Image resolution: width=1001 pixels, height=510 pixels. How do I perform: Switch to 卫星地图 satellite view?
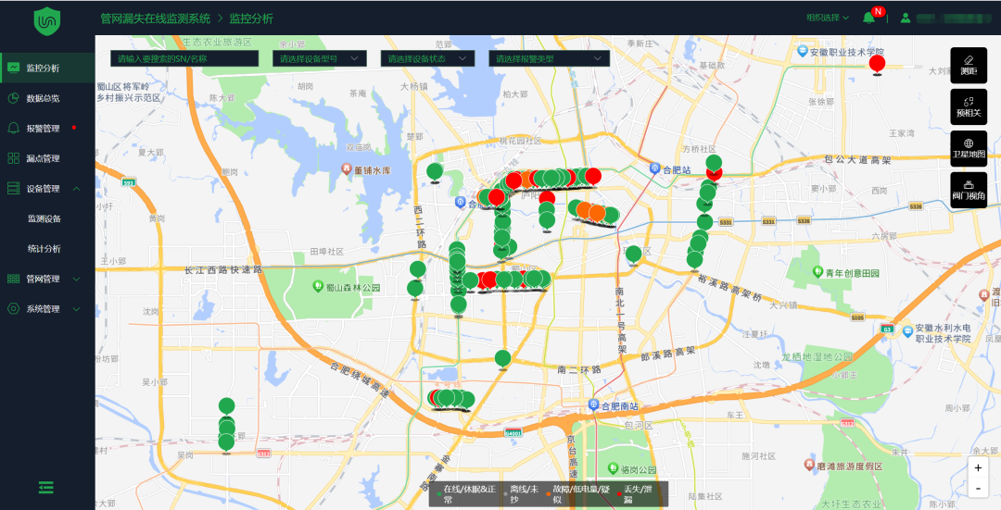pyautogui.click(x=969, y=148)
